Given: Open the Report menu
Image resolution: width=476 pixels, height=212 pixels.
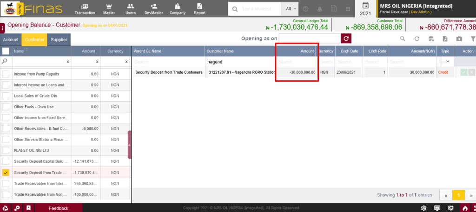Looking at the screenshot, I should (x=200, y=9).
